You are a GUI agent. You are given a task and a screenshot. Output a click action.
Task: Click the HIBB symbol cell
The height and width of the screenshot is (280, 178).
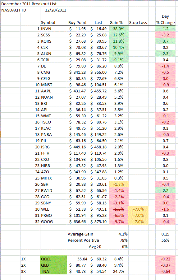pyautogui.click(x=53, y=166)
